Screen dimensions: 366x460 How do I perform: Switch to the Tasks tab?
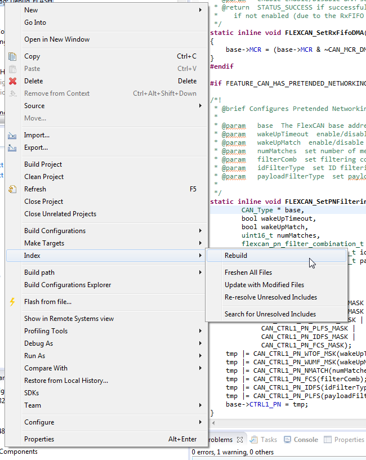[x=264, y=440]
